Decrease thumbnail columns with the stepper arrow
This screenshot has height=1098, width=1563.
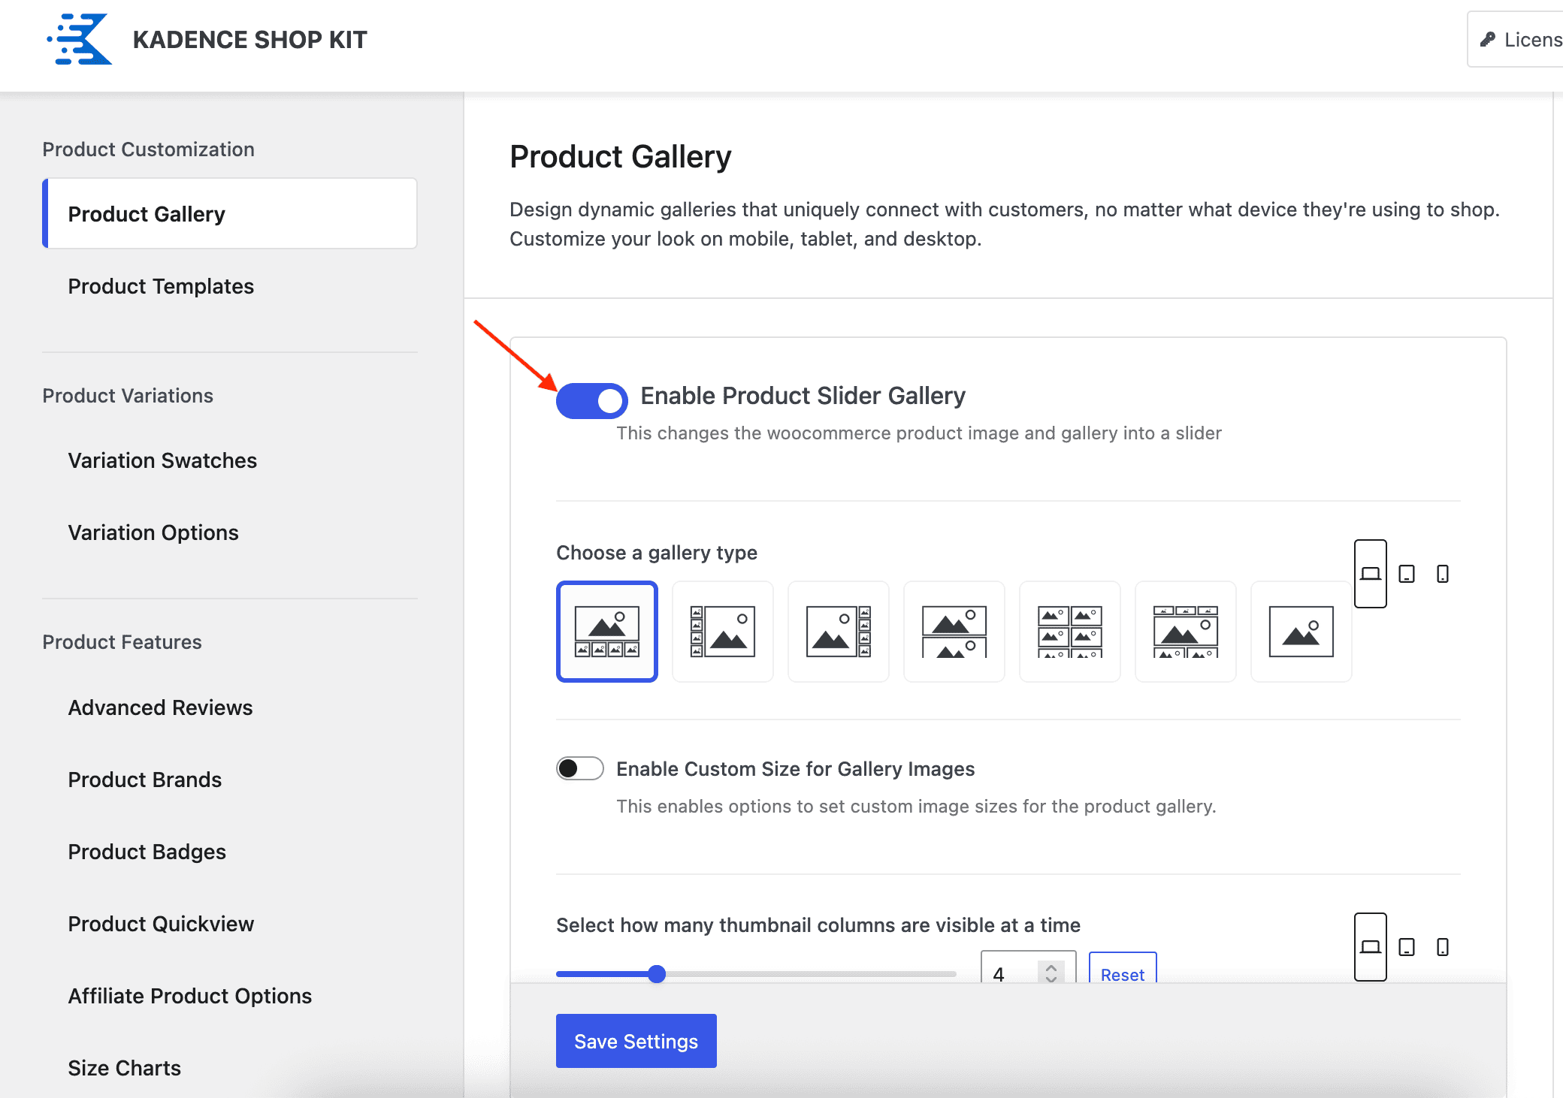[1051, 980]
